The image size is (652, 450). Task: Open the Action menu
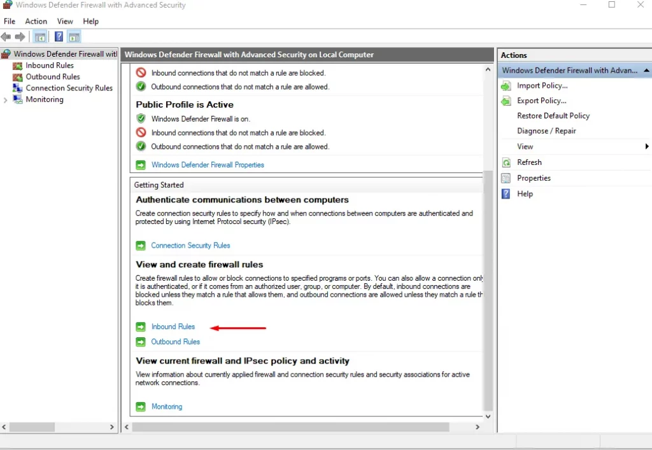click(x=36, y=21)
